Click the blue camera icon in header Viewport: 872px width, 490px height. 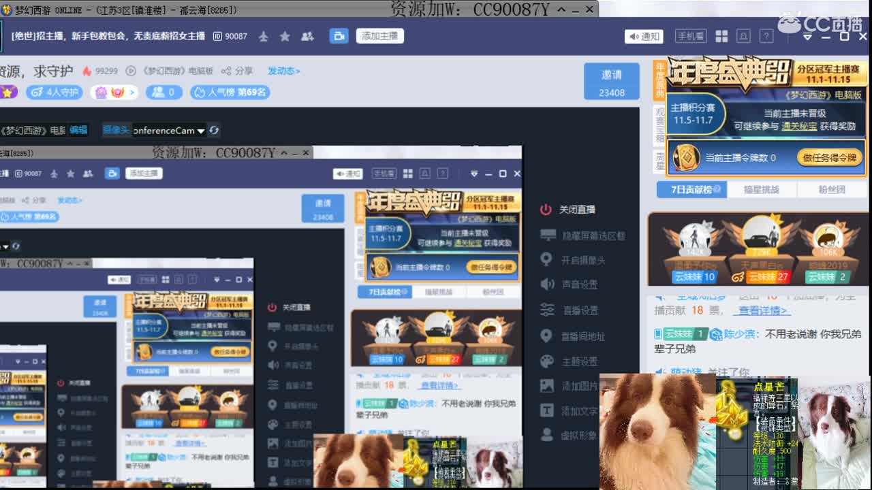(x=339, y=36)
